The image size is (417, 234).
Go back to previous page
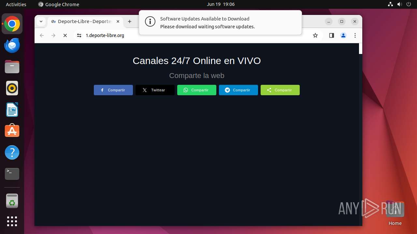[42, 35]
